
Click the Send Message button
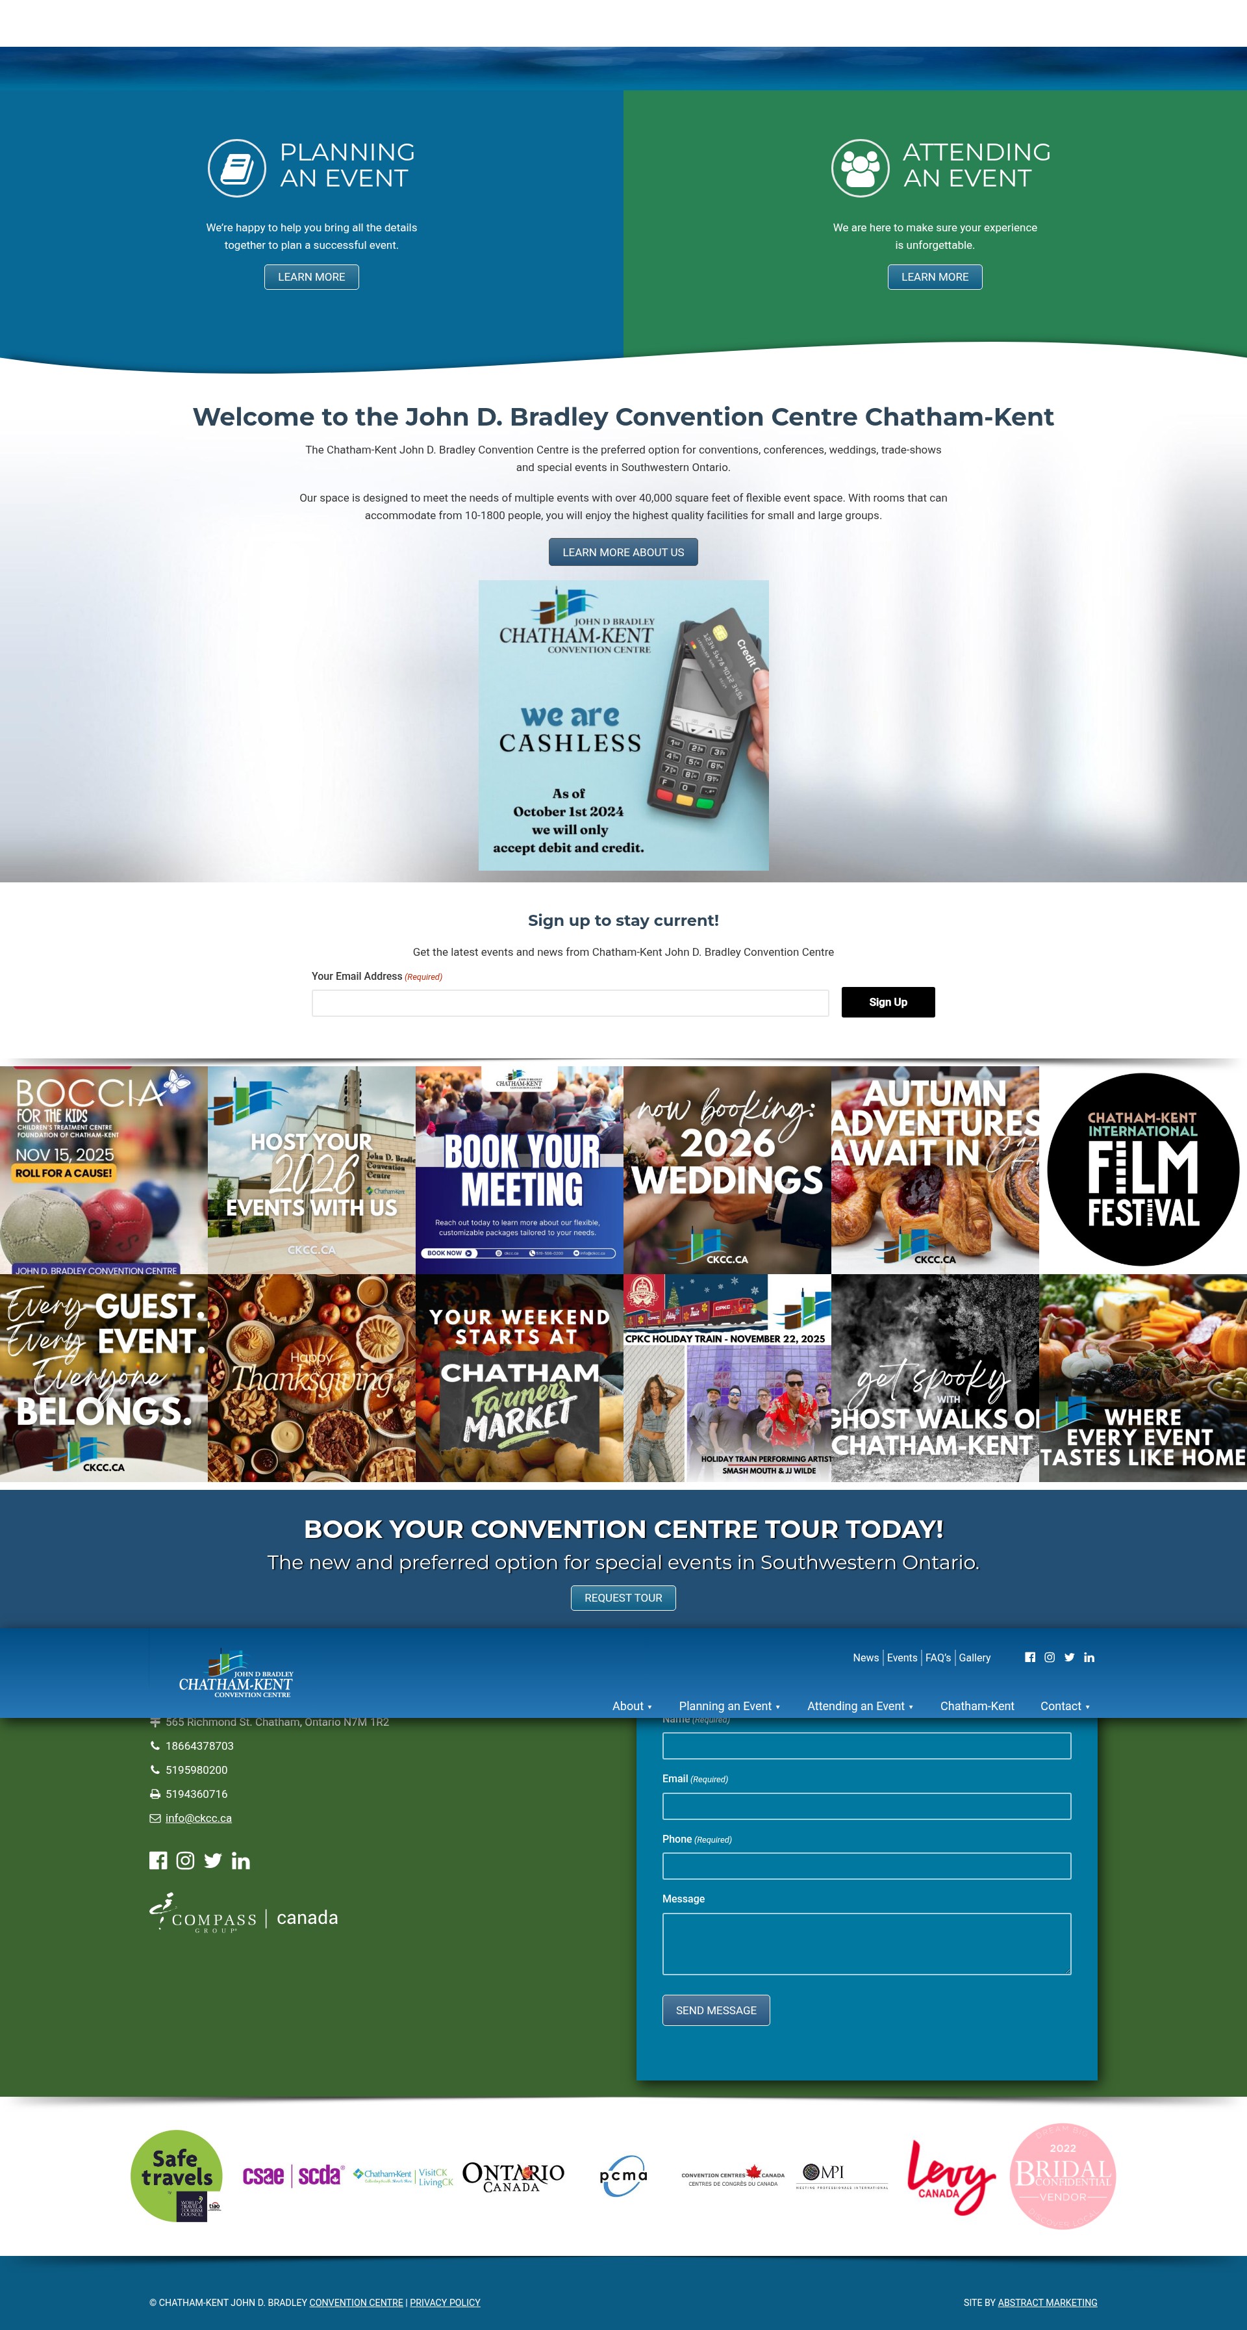[716, 2010]
